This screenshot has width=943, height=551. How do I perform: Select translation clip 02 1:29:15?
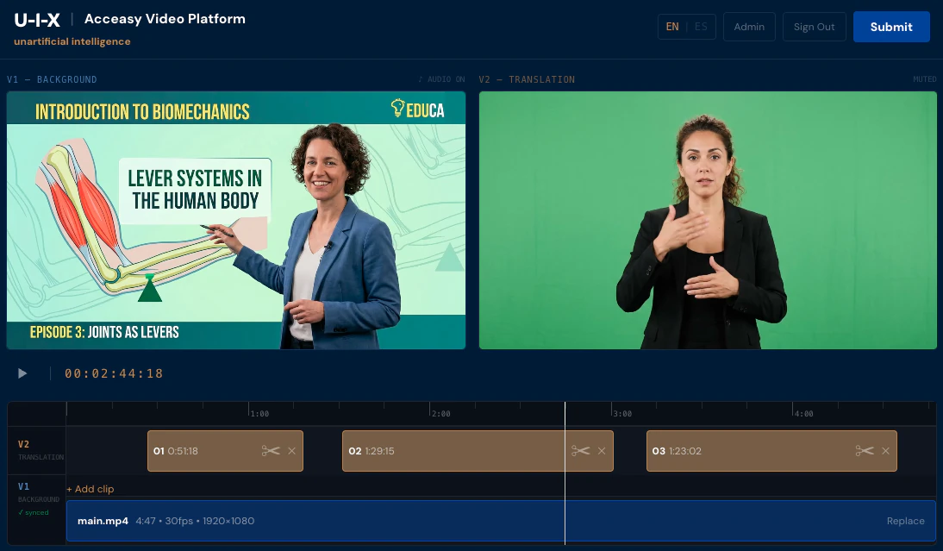pos(478,451)
